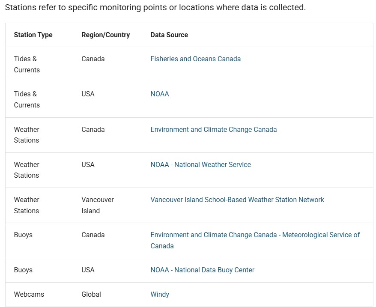Click the Data Source column header
The image size is (376, 307).
click(169, 35)
